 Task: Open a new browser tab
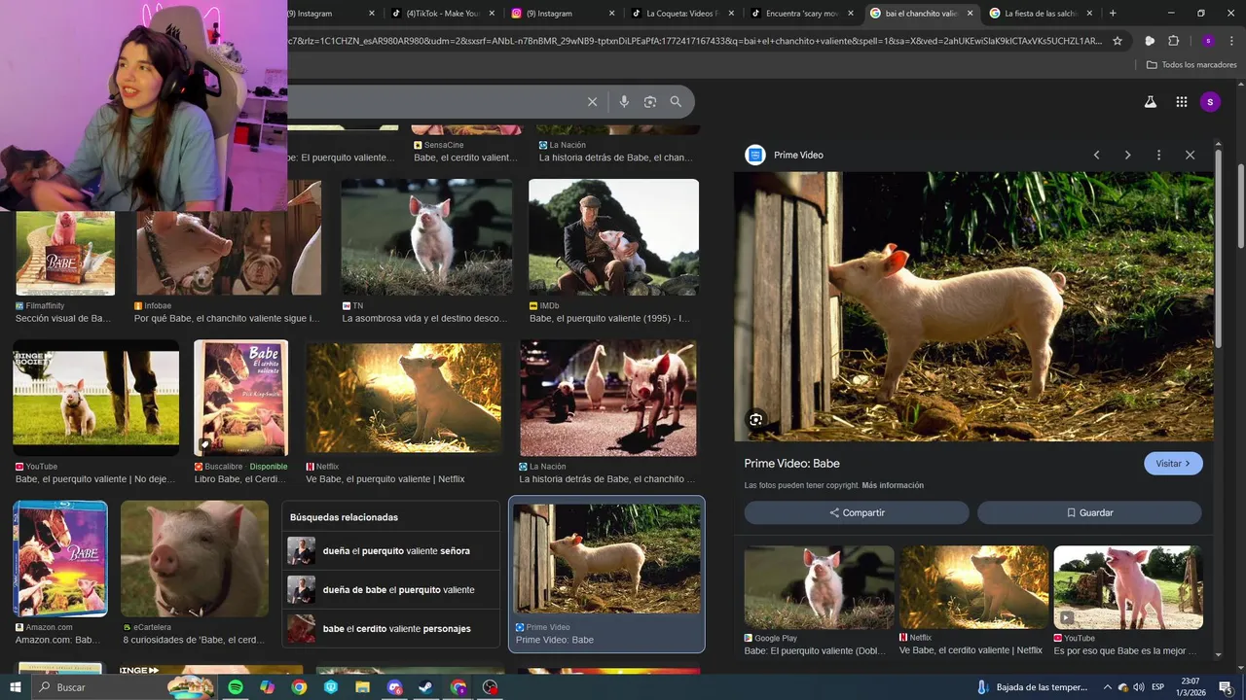tap(1113, 14)
